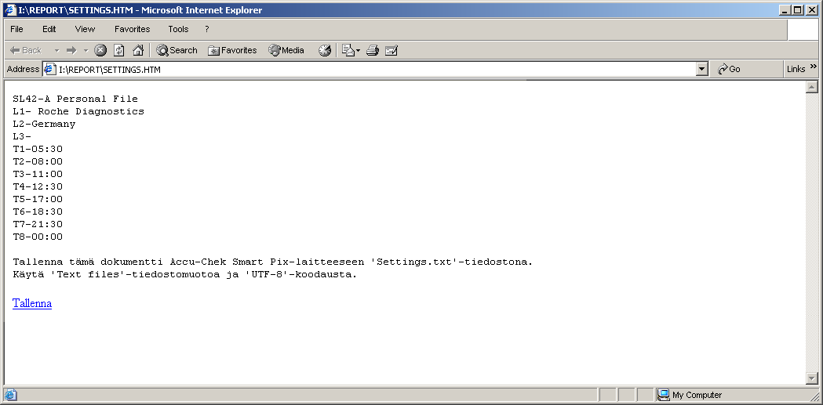Click the Go button
The height and width of the screenshot is (405, 823).
tap(729, 69)
